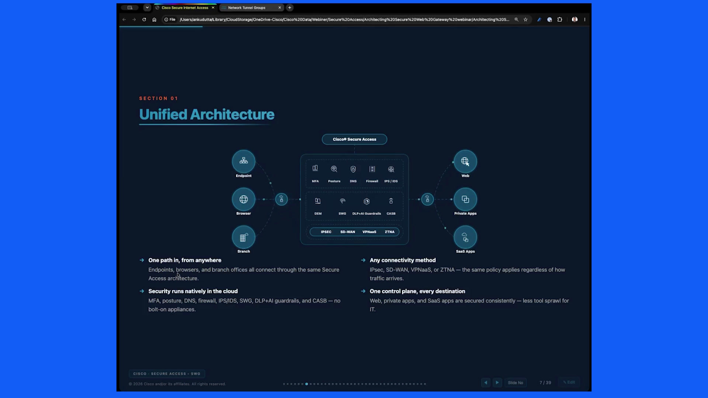Click the Web destination node icon
The width and height of the screenshot is (708, 398).
point(465,161)
